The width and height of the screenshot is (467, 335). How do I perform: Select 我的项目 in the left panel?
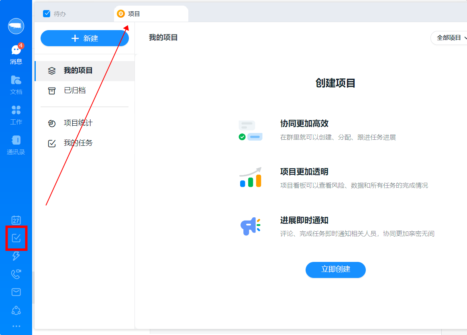click(78, 71)
